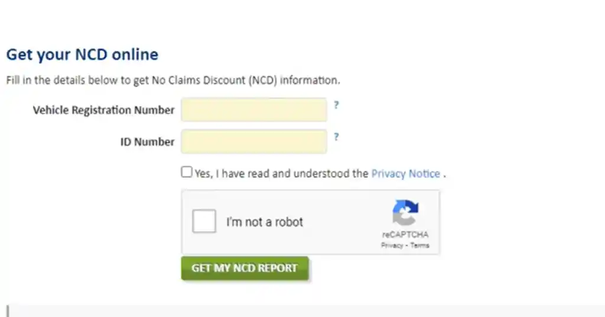
Task: Click the "Fill in the details below" description
Action: 173,80
